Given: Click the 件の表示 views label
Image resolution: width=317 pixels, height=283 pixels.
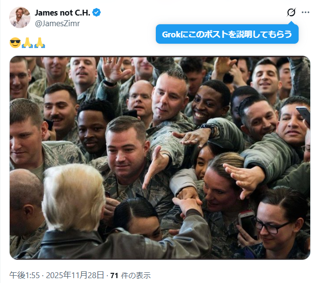Looking at the screenshot, I should (136, 276).
